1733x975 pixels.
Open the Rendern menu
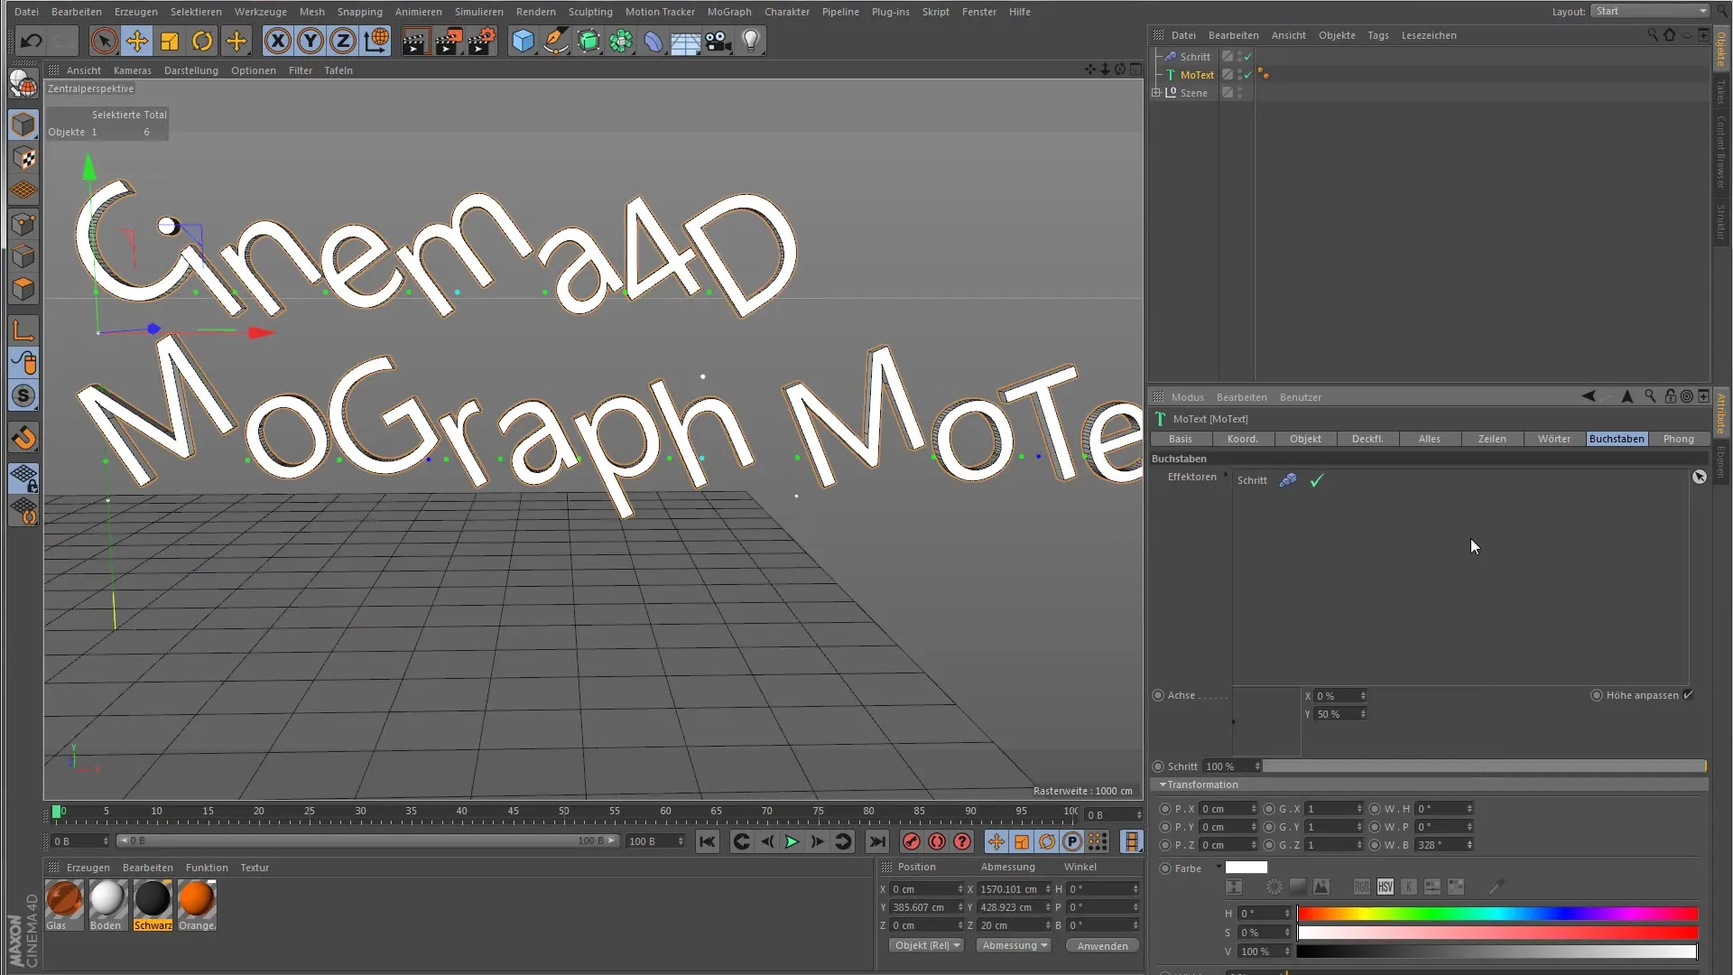pos(535,12)
